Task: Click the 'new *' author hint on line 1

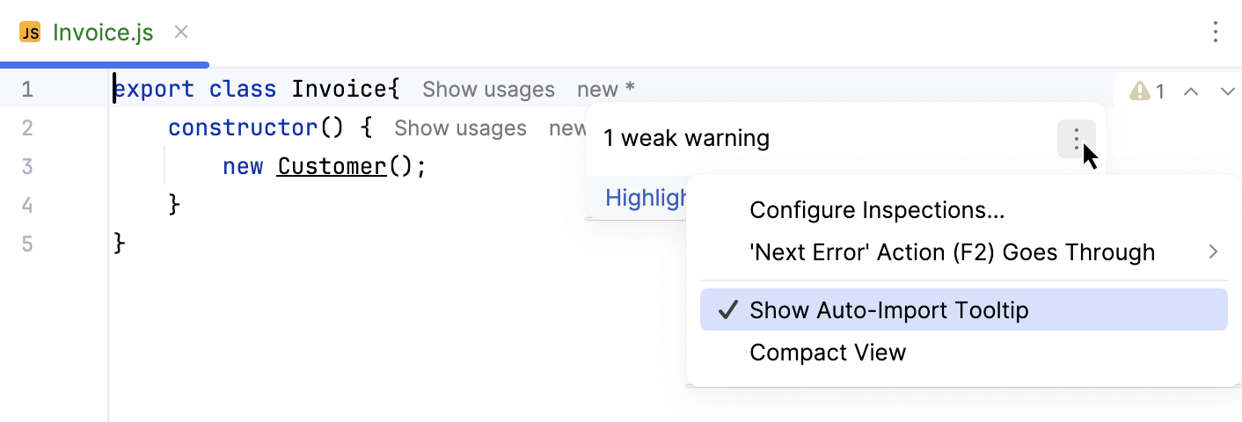Action: coord(606,90)
